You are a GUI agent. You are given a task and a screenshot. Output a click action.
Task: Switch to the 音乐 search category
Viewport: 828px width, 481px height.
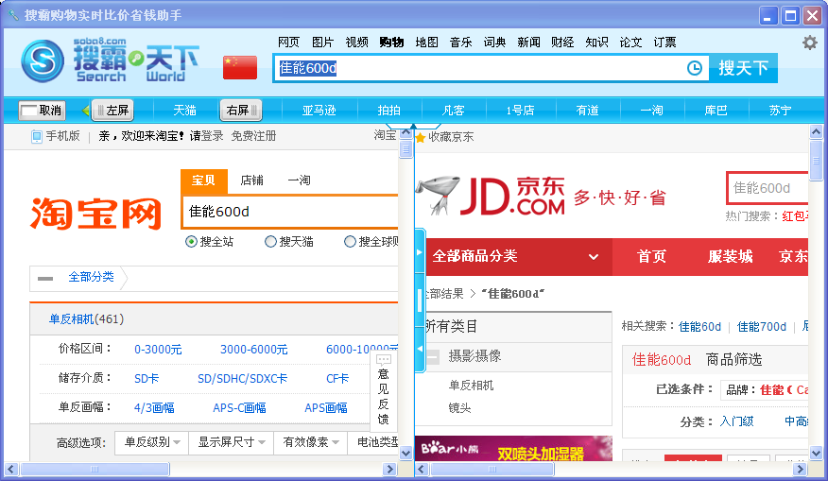pyautogui.click(x=460, y=43)
